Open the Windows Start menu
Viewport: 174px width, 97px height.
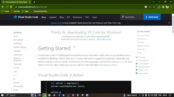pyautogui.click(x=2, y=95)
